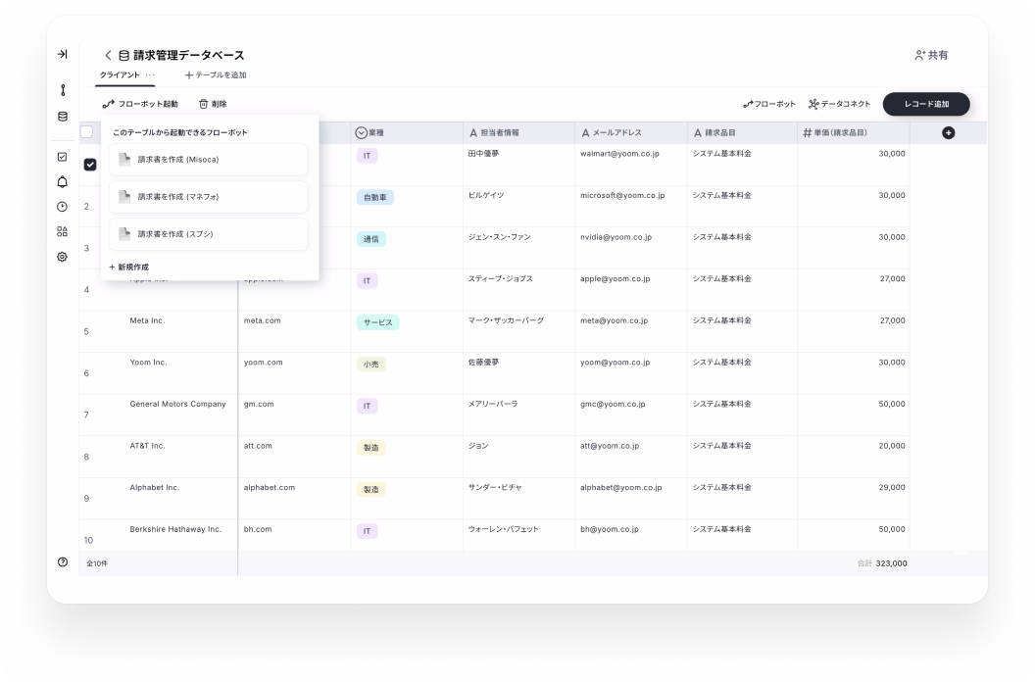
Task: Open クライアント tab options ellipsis
Action: click(x=150, y=75)
